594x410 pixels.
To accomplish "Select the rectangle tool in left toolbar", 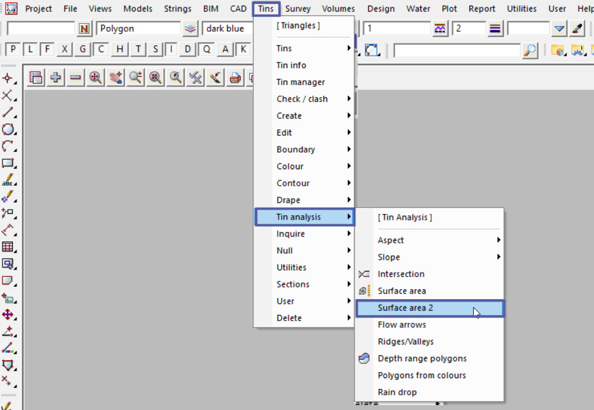I will [x=8, y=163].
